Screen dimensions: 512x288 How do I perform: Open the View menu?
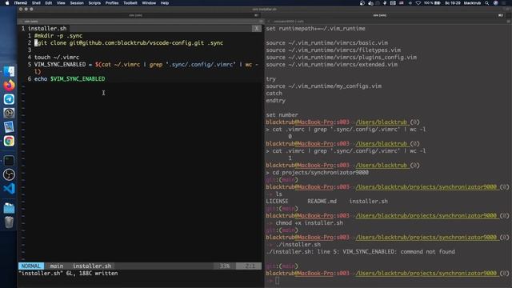coord(61,3)
